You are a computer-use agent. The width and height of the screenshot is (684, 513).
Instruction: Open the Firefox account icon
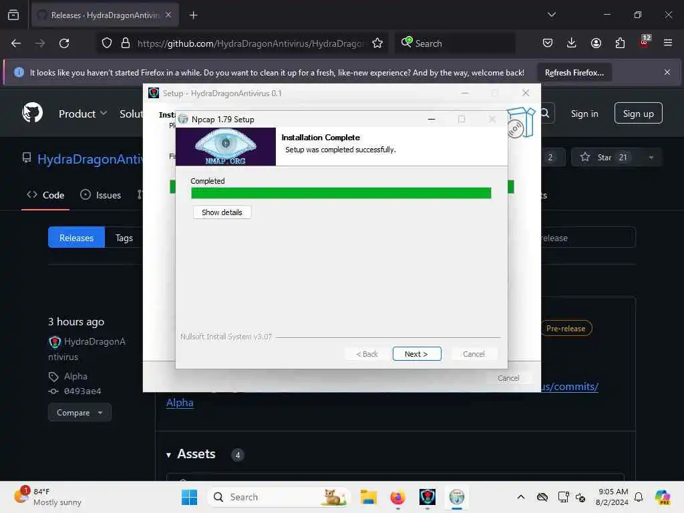tap(596, 43)
